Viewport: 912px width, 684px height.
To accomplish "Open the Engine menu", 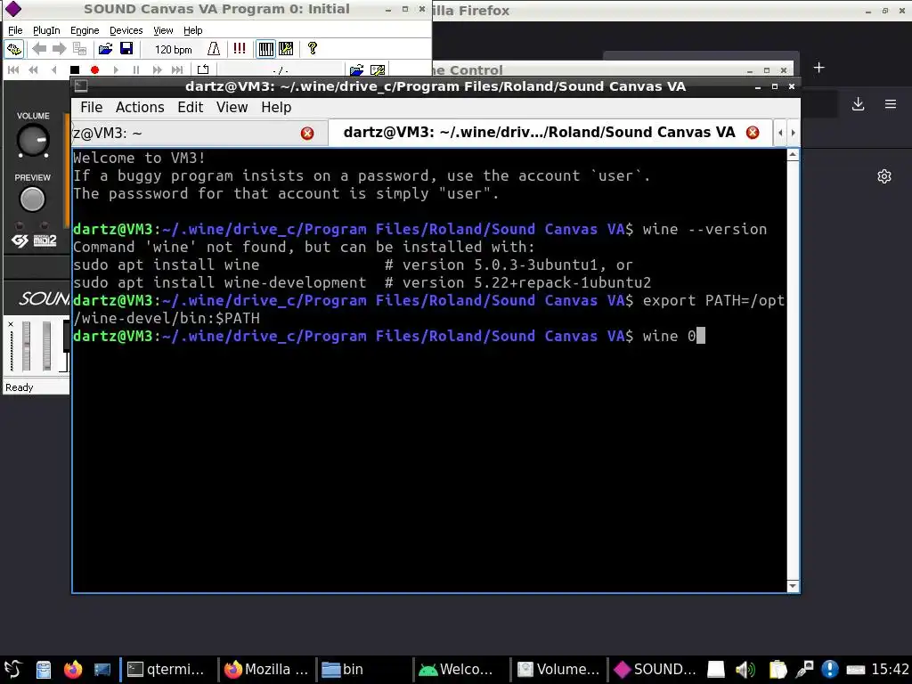I will pos(85,30).
